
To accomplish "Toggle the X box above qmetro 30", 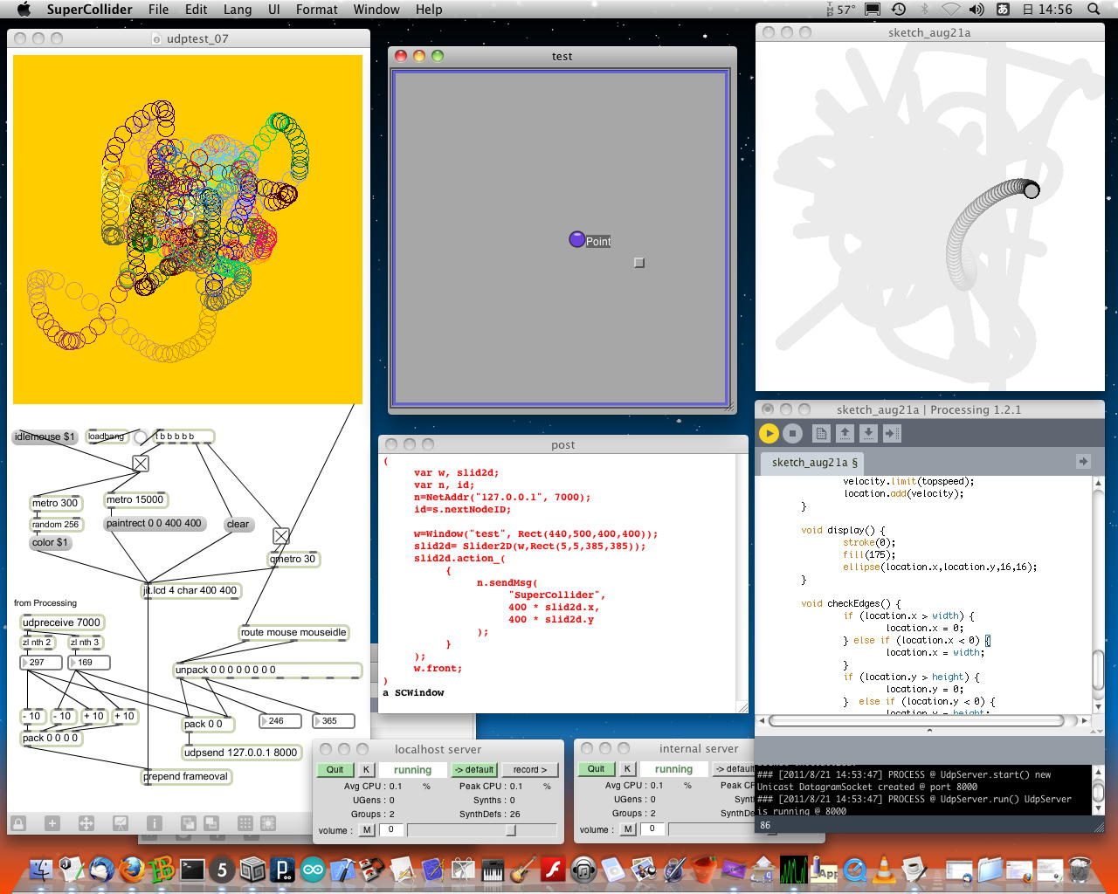I will (281, 536).
